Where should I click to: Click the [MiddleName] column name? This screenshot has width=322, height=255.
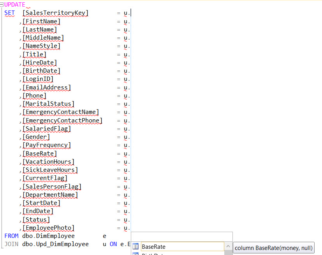click(43, 38)
